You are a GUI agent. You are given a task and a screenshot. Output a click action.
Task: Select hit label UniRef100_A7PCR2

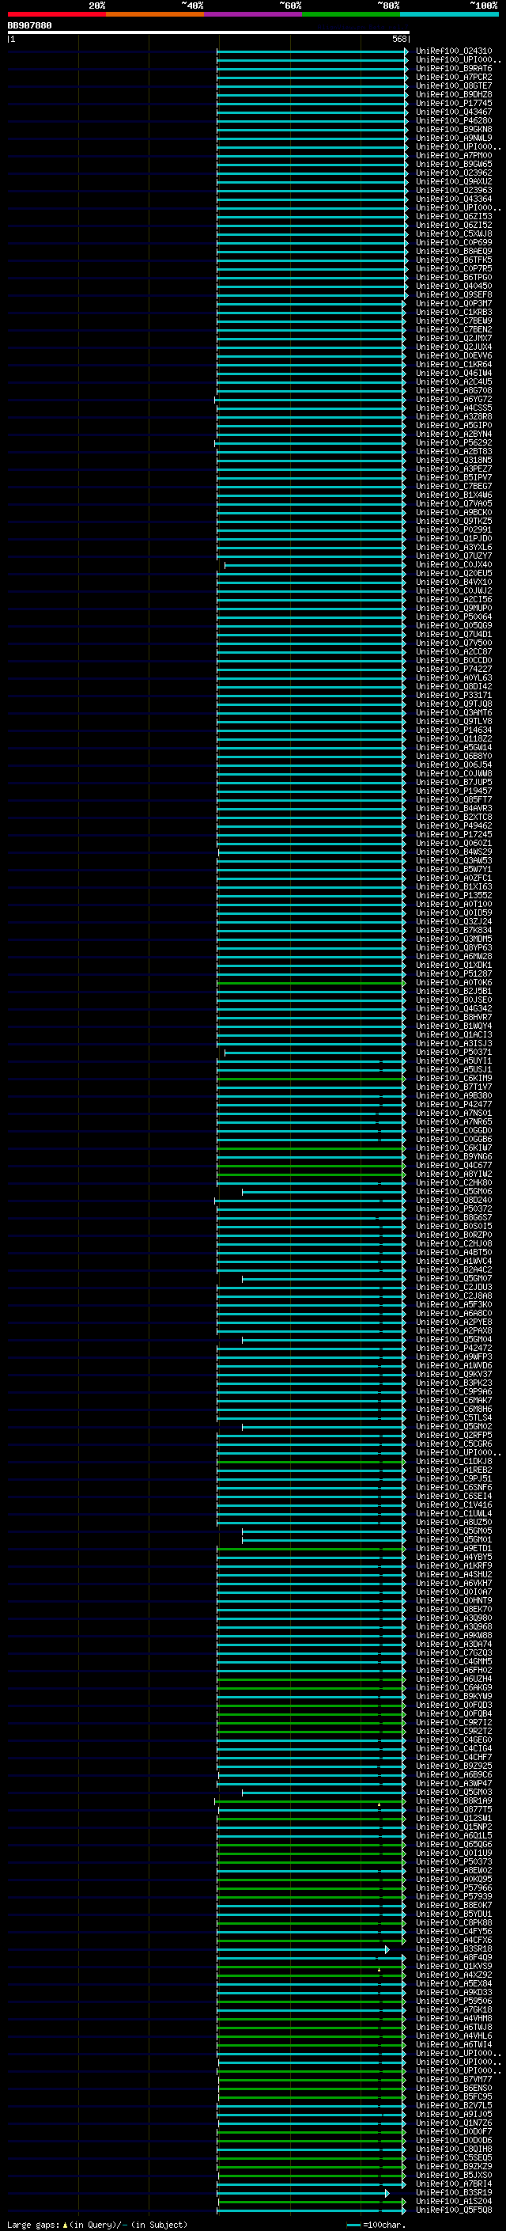[454, 77]
